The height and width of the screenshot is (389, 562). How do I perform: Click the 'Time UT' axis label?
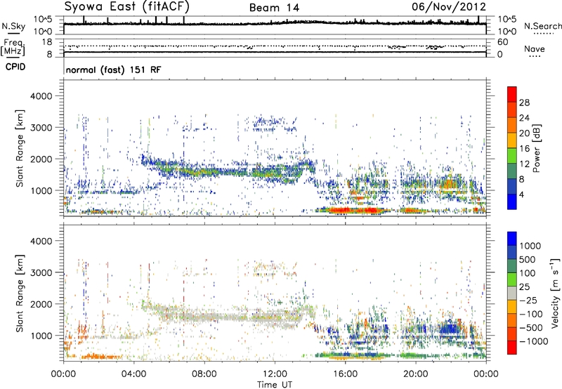point(275,385)
